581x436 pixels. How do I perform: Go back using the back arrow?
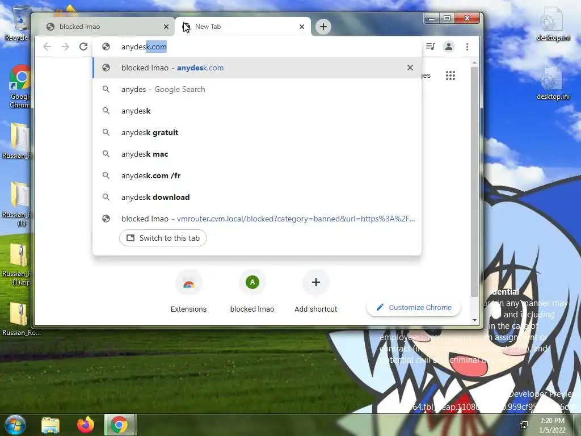click(47, 47)
